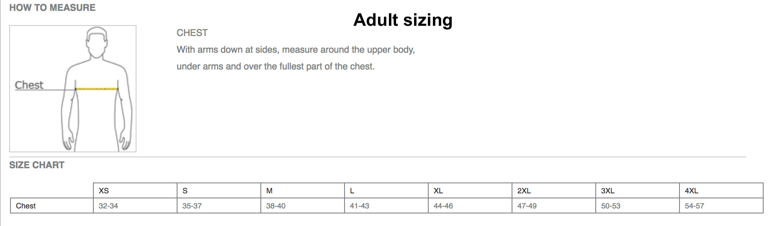Select the XS column header

pyautogui.click(x=104, y=191)
